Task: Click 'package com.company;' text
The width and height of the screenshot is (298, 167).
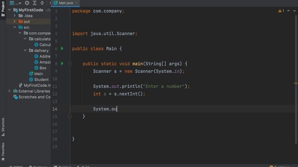Action: pyautogui.click(x=98, y=11)
